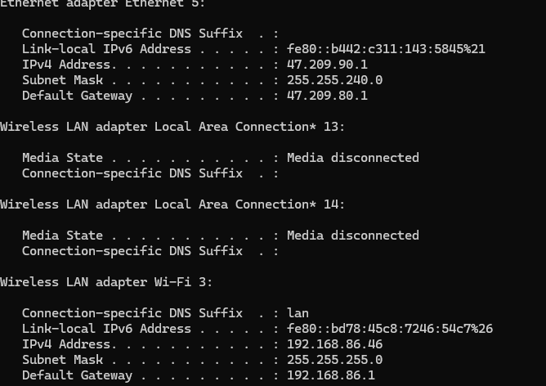Click the Wi-Fi 3 IPv4 address 192.168.86.46
The height and width of the screenshot is (386, 546).
coord(334,344)
